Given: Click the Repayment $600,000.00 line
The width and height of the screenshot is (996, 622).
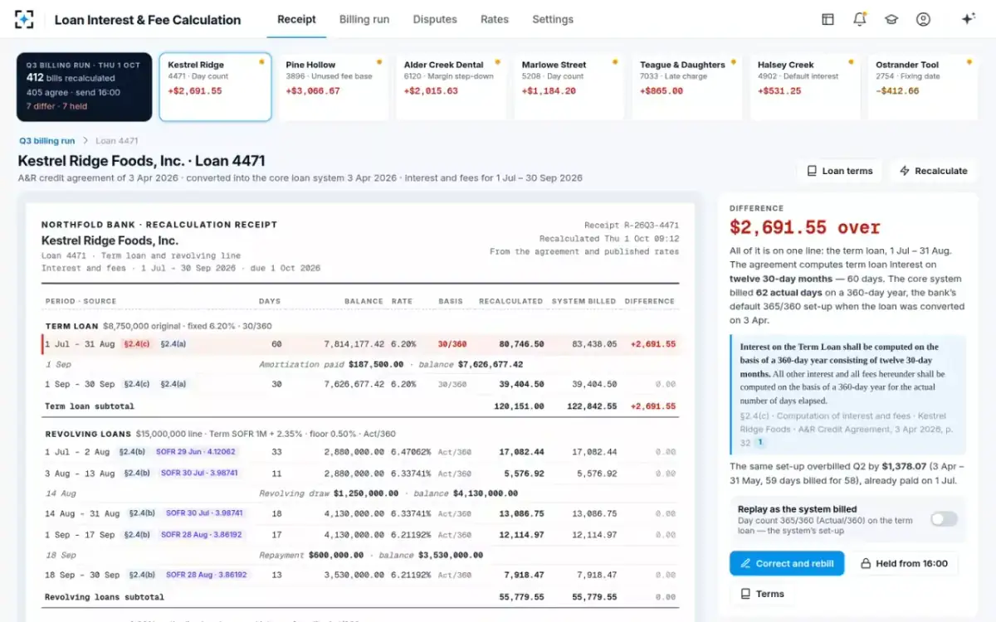Looking at the screenshot, I should pos(371,555).
